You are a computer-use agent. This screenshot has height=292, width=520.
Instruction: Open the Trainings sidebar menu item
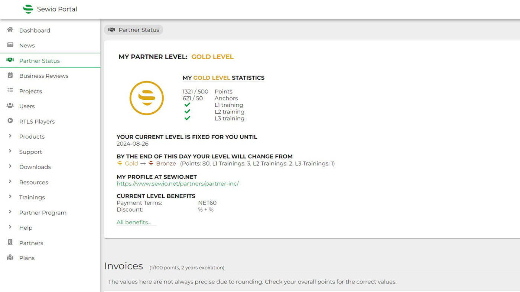click(x=32, y=198)
